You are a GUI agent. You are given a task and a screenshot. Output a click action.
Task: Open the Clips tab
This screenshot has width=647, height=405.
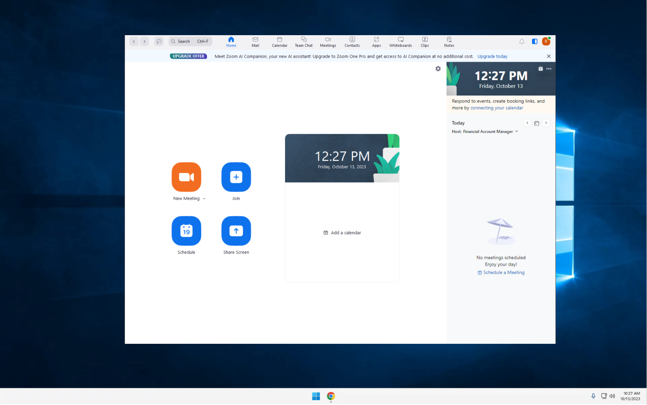click(x=425, y=42)
